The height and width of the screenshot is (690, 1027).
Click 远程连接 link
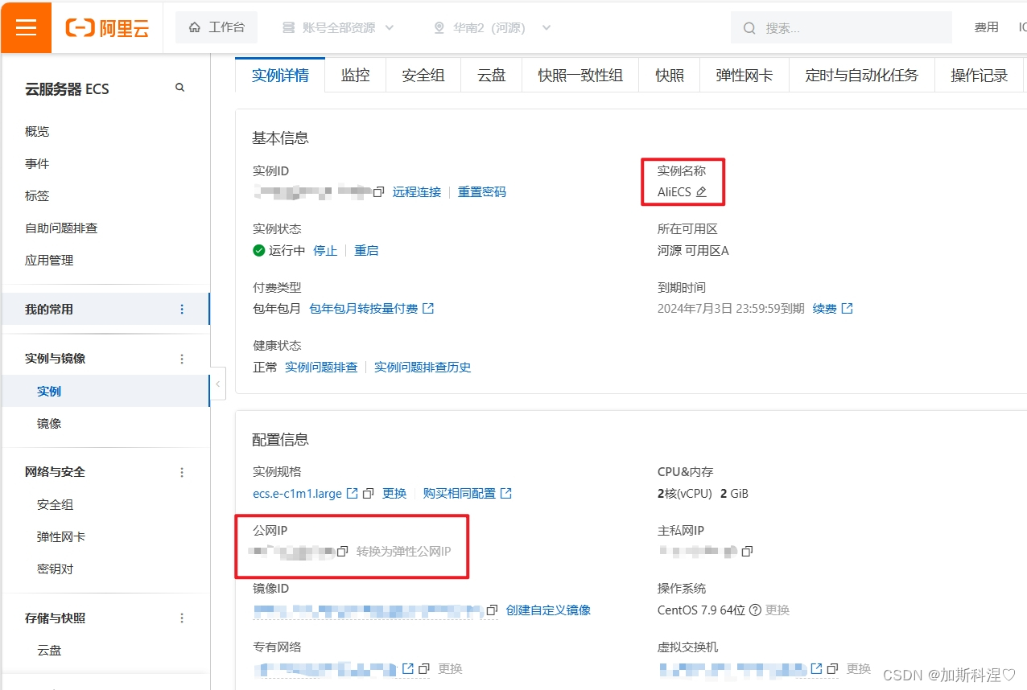417,192
